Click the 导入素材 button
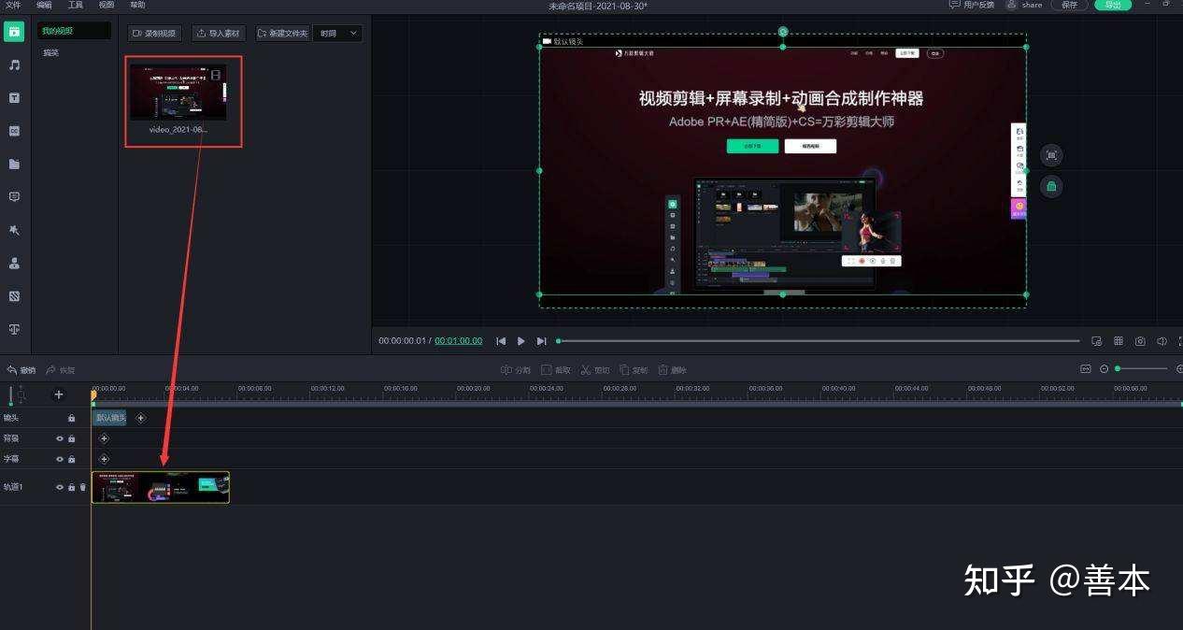This screenshot has height=630, width=1183. pyautogui.click(x=219, y=33)
